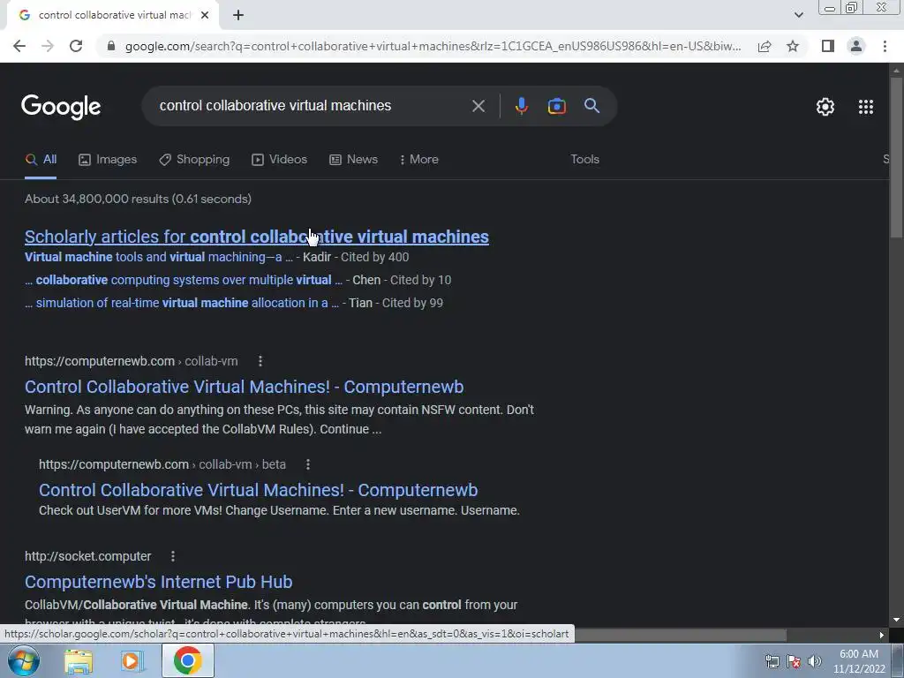Open the Action Center flag icon
Image resolution: width=904 pixels, height=678 pixels.
[794, 661]
